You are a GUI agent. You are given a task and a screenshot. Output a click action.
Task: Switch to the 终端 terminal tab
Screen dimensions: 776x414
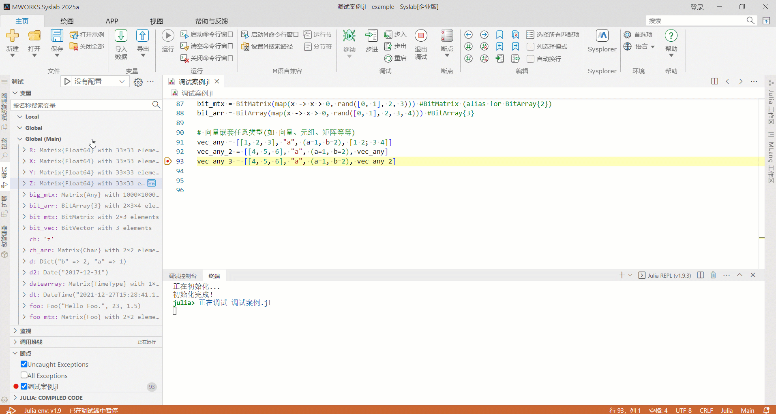tap(214, 275)
